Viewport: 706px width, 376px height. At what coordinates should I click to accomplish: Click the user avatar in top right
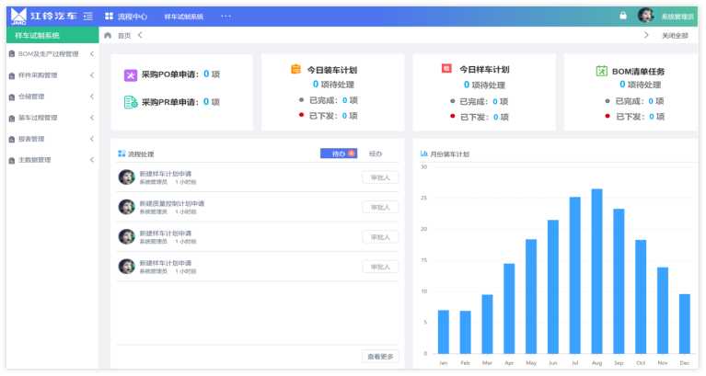[x=646, y=16]
